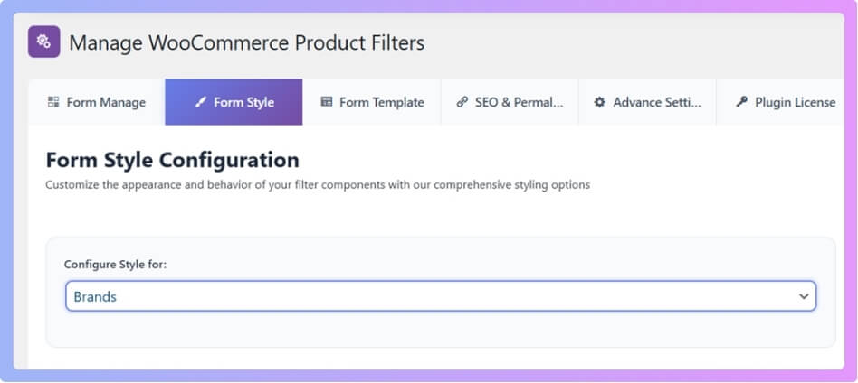
Task: Open the Form Manage tab
Action: 97,102
